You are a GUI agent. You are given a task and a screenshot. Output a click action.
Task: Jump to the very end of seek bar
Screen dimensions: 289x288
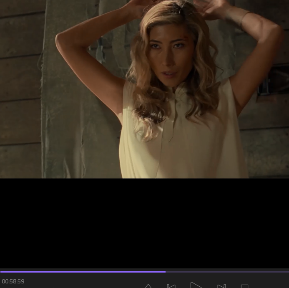coord(288,272)
